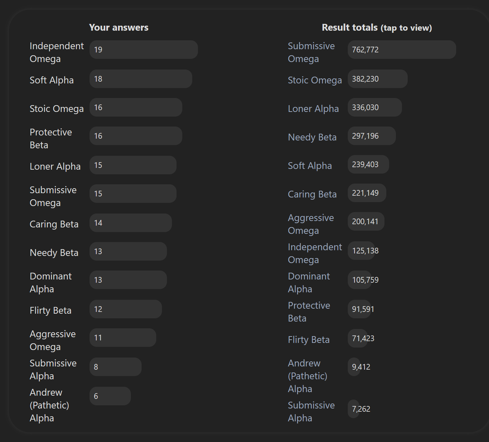Click the 239,403 total value
489x442 pixels.
[365, 164]
